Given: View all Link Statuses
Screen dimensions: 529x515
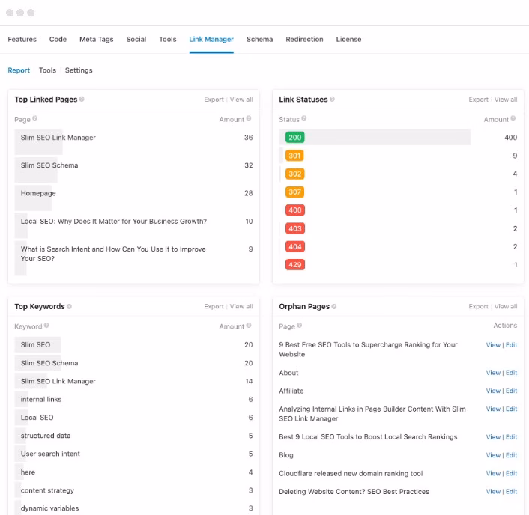Looking at the screenshot, I should pyautogui.click(x=506, y=100).
